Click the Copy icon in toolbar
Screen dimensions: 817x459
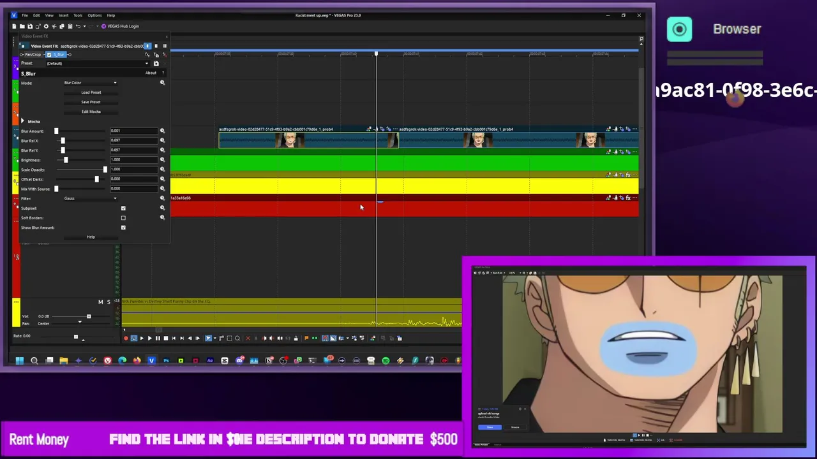click(62, 26)
